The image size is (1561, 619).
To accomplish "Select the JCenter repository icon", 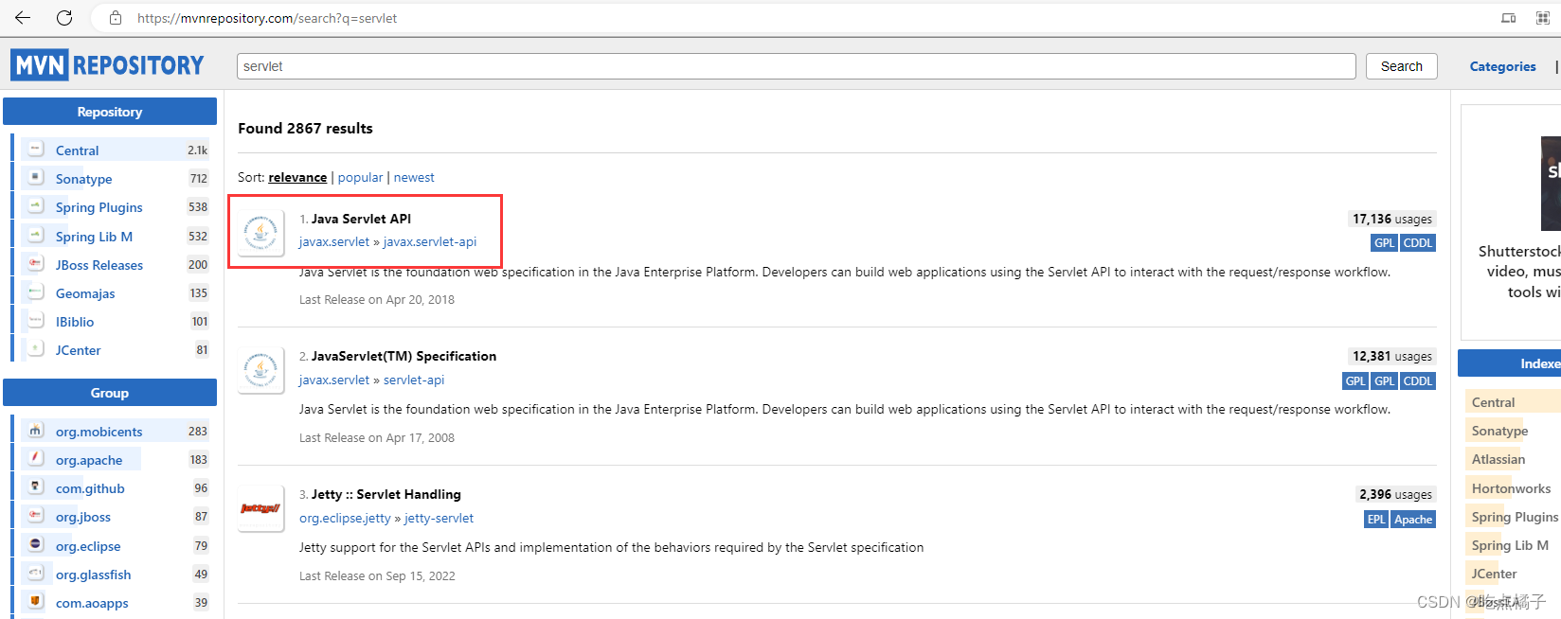I will (x=36, y=348).
